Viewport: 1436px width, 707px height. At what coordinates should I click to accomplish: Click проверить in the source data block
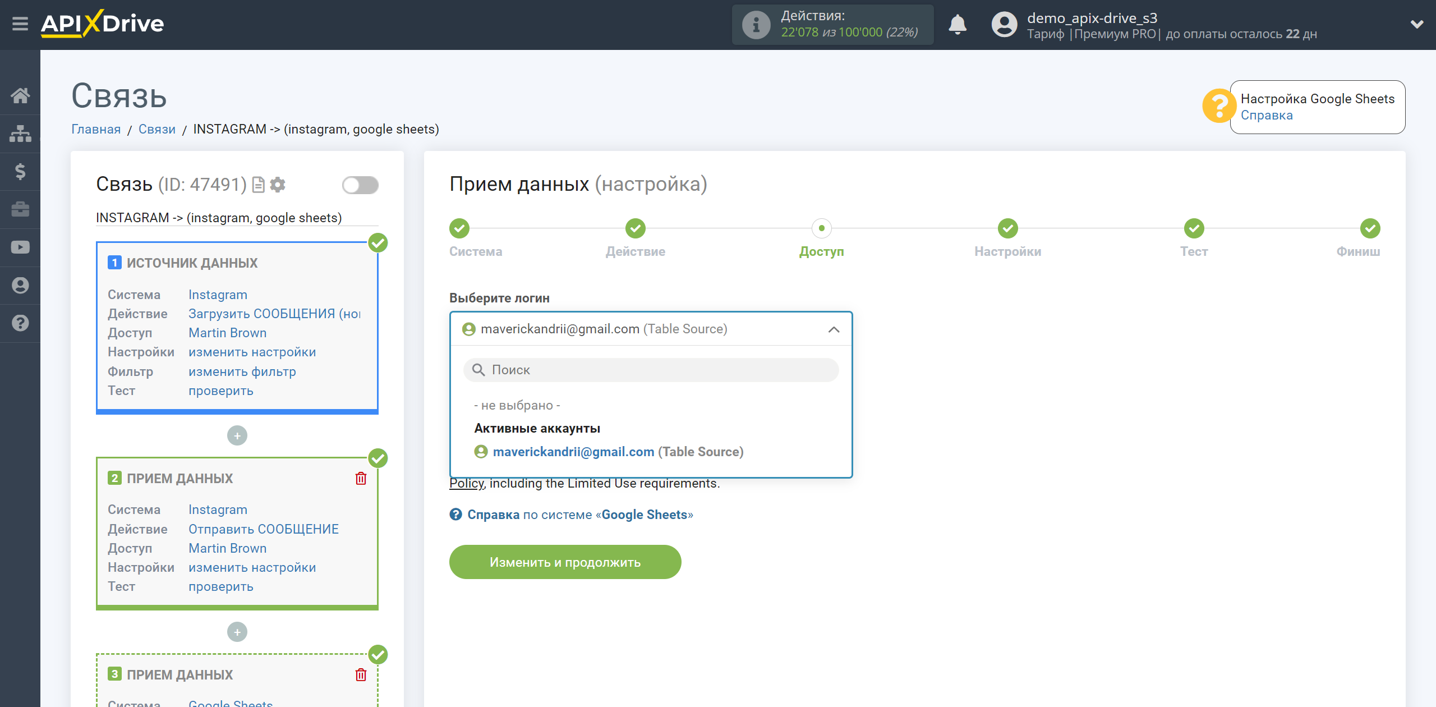click(x=220, y=391)
